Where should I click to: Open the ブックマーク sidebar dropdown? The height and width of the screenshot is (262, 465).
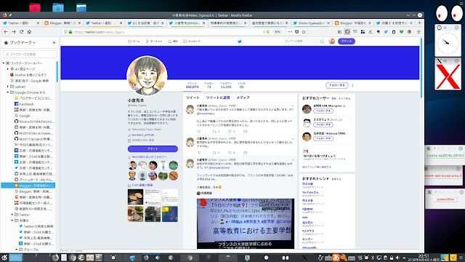click(x=23, y=43)
